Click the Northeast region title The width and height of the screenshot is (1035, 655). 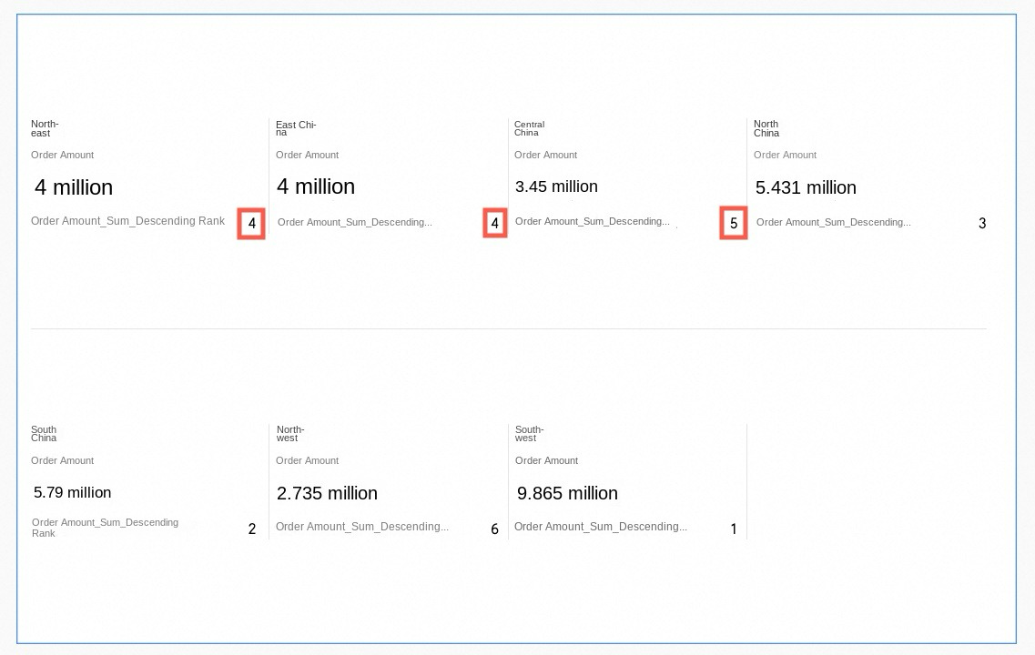coord(44,128)
